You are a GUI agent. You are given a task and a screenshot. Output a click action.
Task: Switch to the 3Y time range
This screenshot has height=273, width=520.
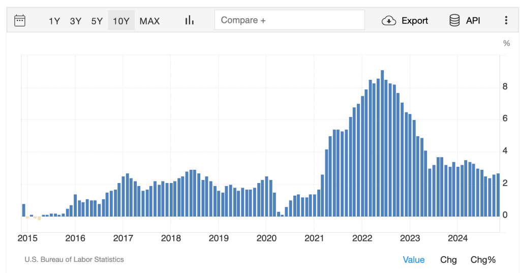tap(76, 21)
